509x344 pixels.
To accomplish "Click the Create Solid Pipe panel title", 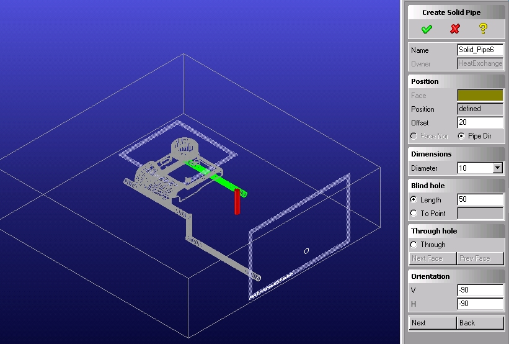I will pyautogui.click(x=451, y=12).
